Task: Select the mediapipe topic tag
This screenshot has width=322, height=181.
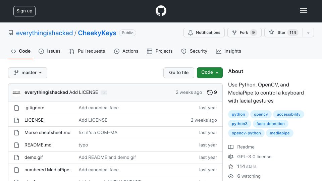Action: pyautogui.click(x=280, y=133)
